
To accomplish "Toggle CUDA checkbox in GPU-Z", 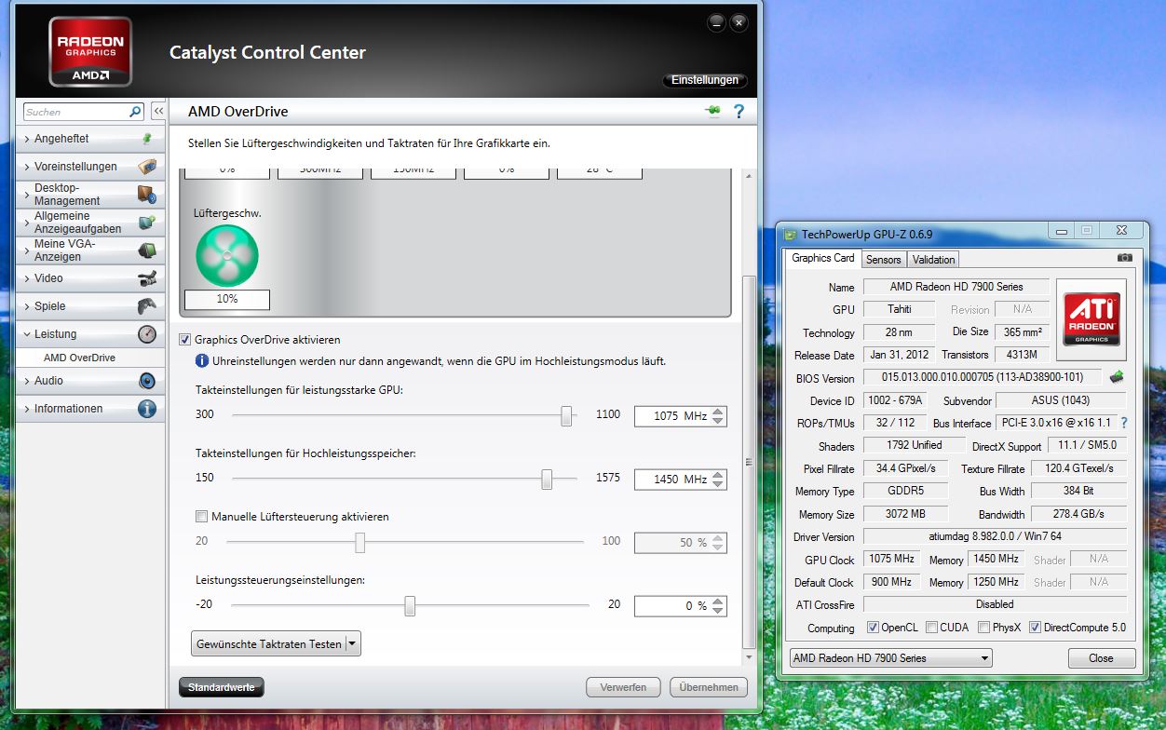I will (931, 628).
